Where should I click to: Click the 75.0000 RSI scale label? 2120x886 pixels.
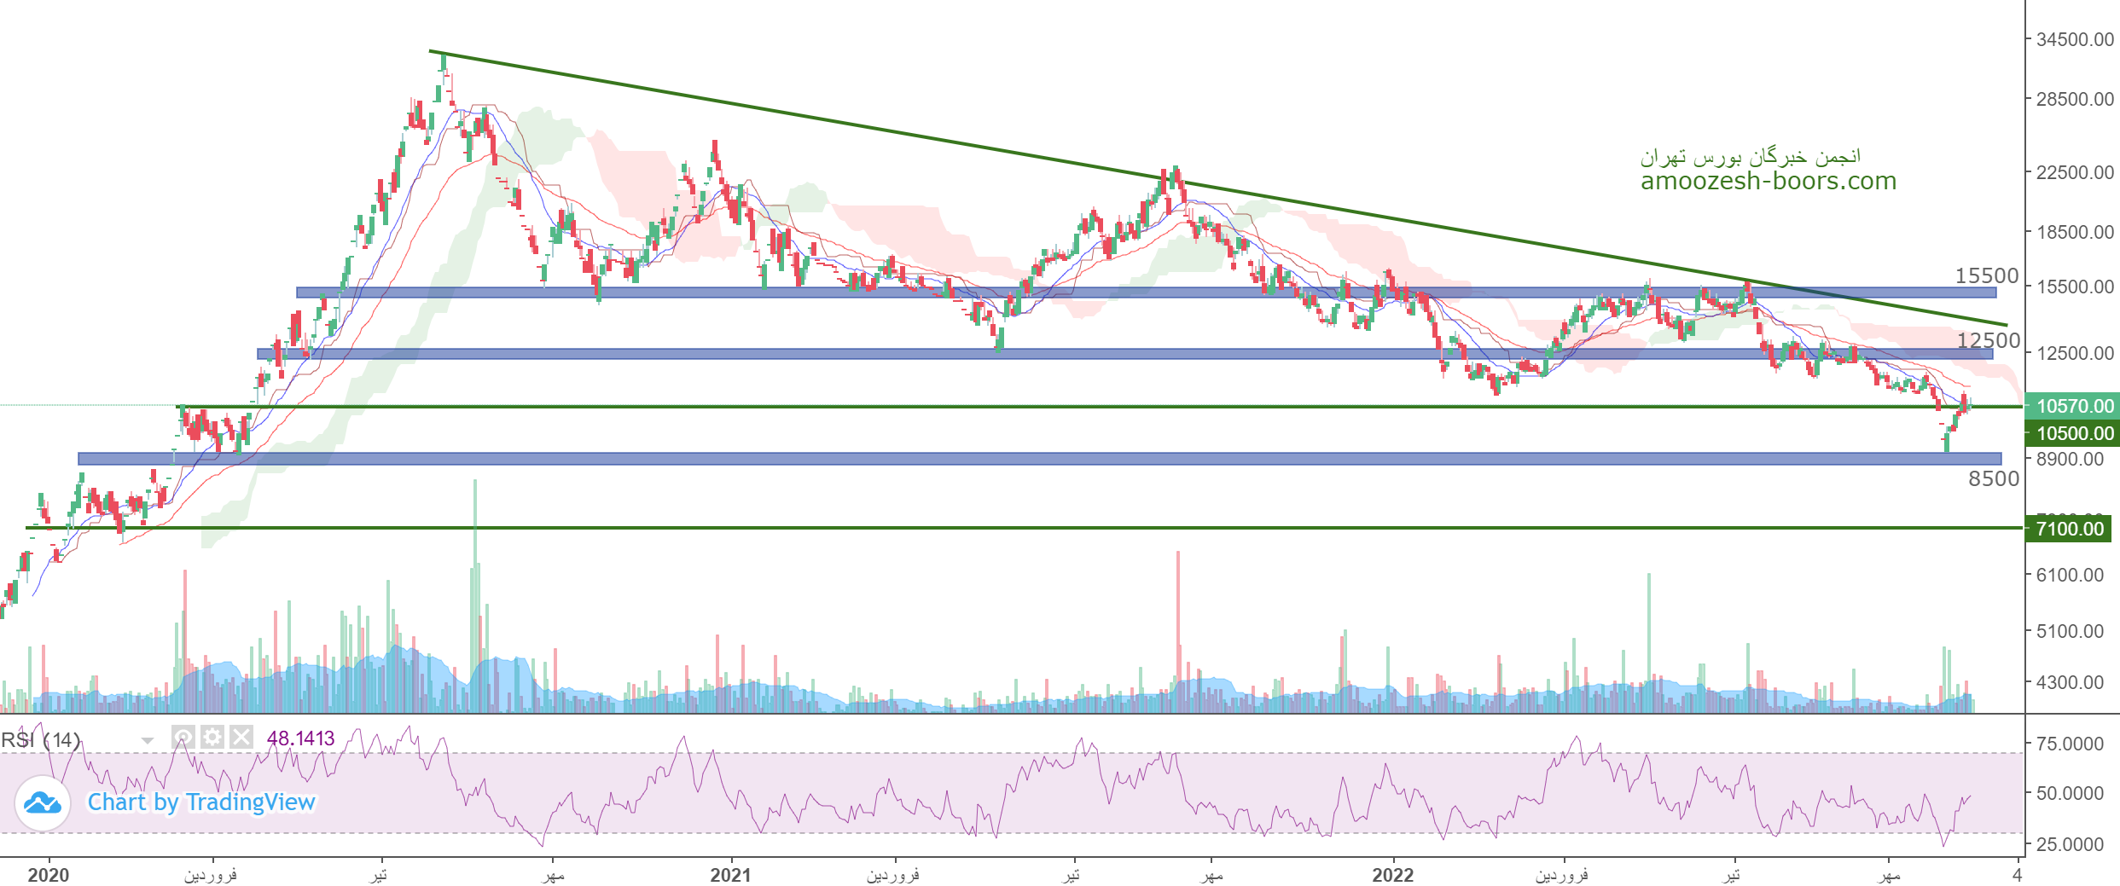[x=2069, y=744]
